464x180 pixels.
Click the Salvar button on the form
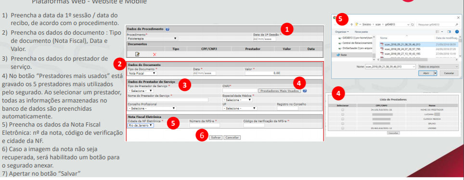point(216,138)
